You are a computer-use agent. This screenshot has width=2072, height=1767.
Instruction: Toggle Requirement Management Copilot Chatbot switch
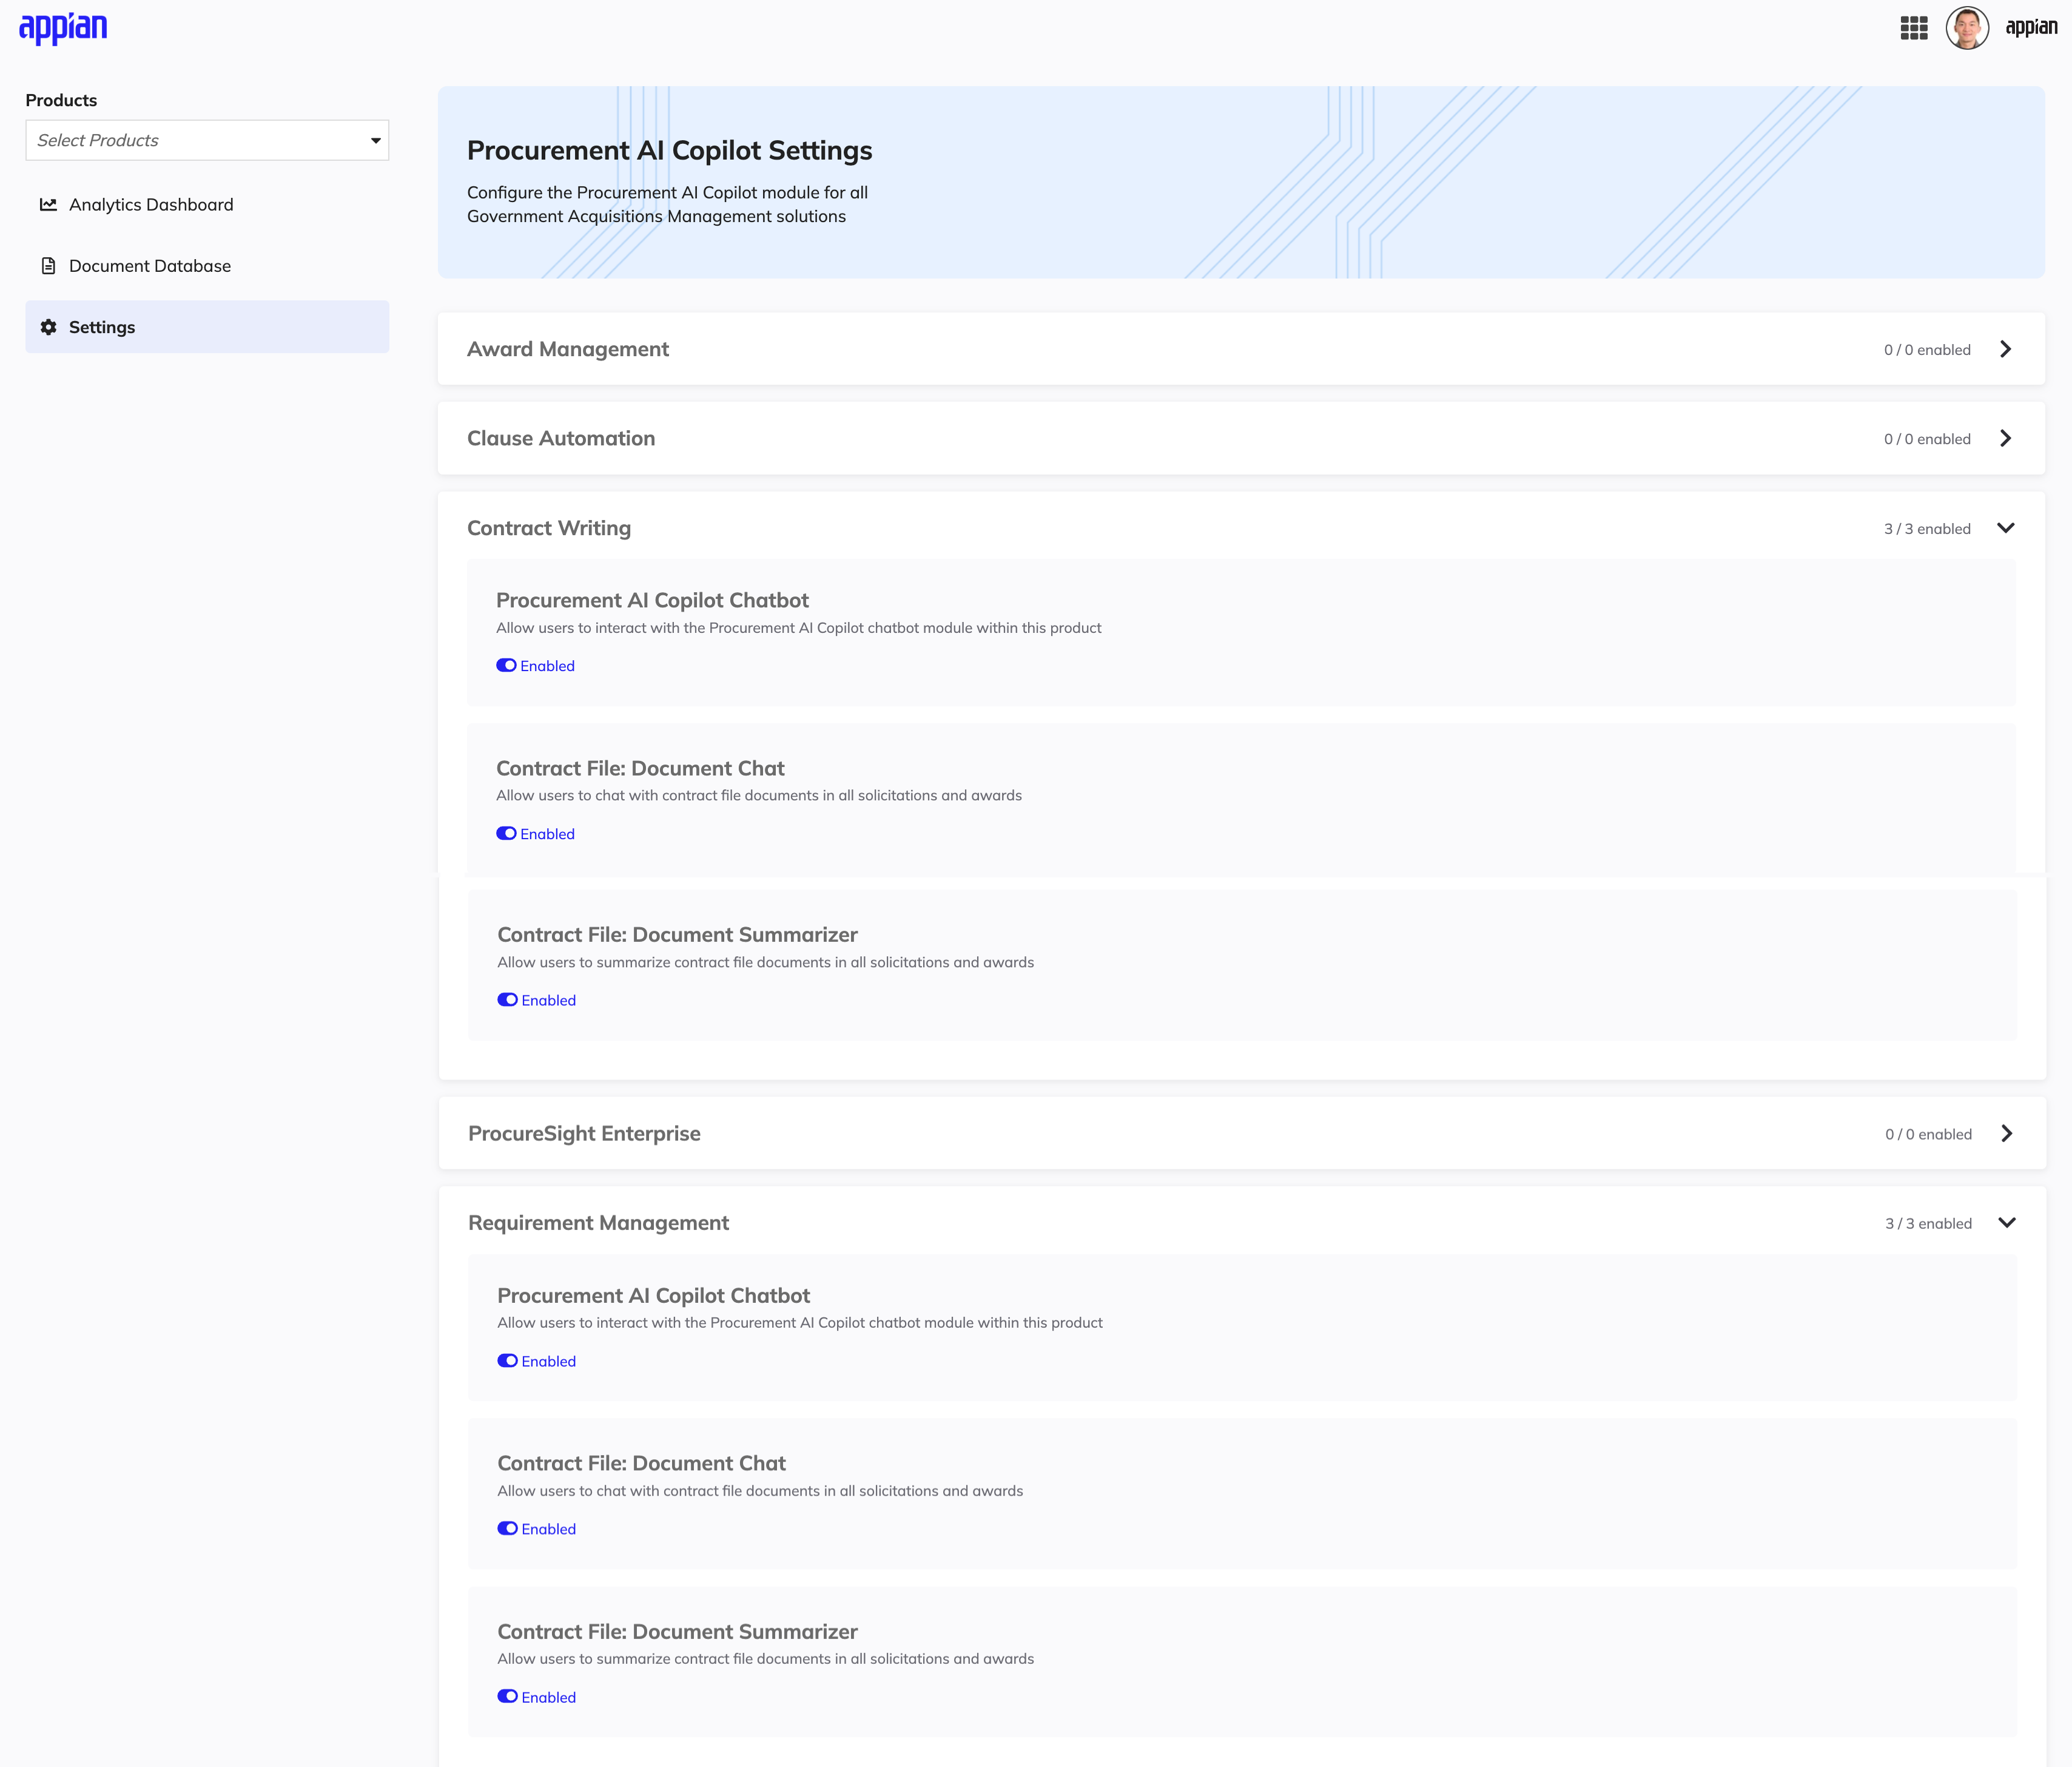[507, 1361]
